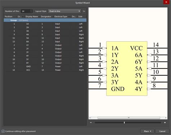
Task: Close the Symbol Wizard dialog
Action: click(x=166, y=2)
